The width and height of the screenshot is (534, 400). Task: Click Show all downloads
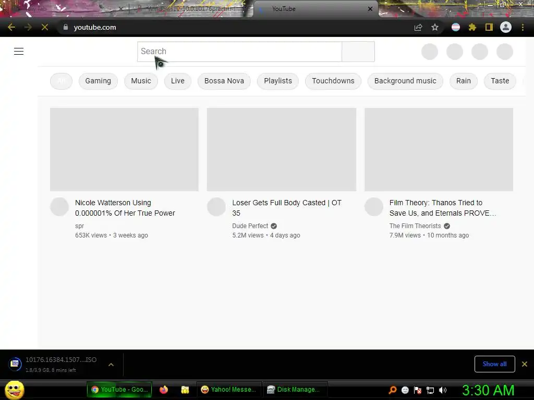point(494,364)
